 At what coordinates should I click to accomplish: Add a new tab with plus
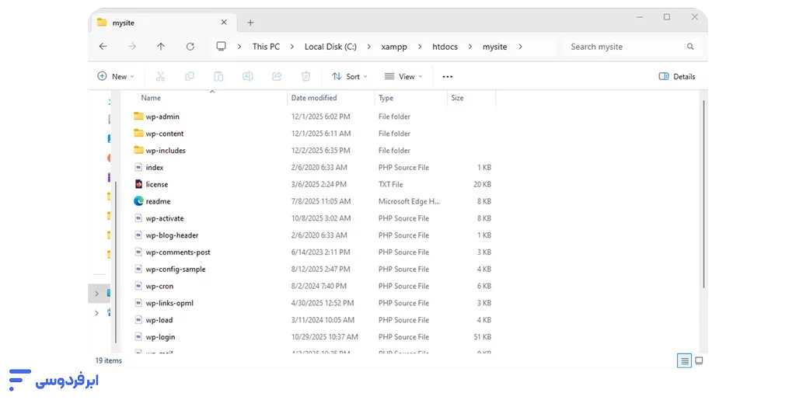coord(250,23)
